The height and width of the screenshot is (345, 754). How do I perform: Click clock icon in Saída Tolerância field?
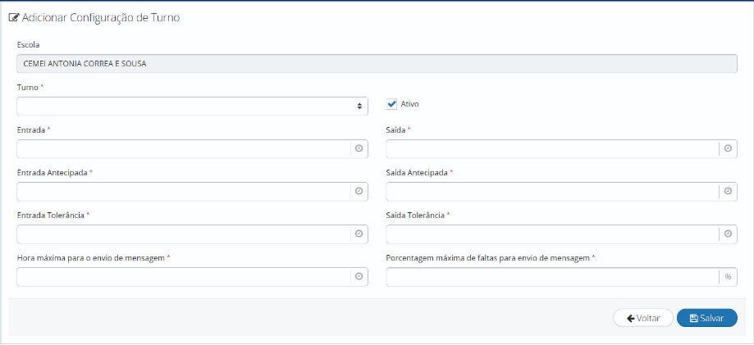click(728, 234)
